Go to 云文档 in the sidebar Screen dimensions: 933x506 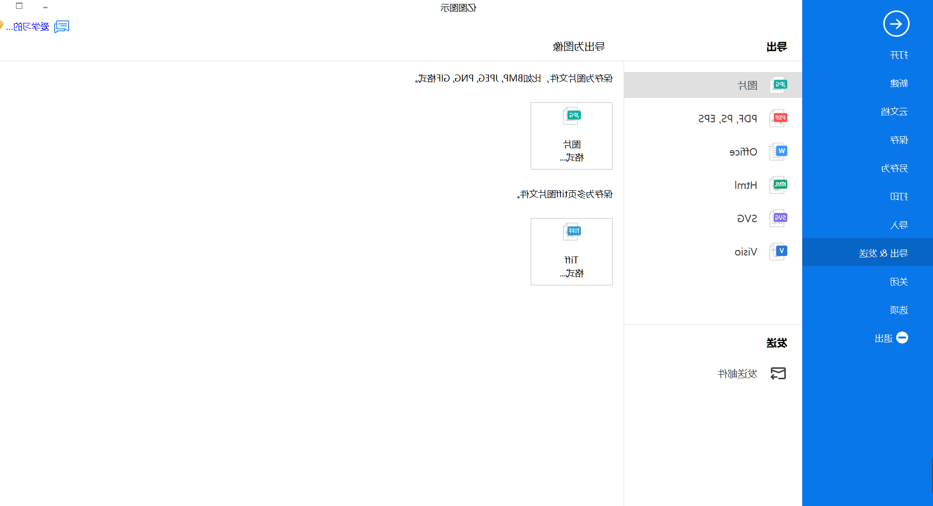pos(894,112)
